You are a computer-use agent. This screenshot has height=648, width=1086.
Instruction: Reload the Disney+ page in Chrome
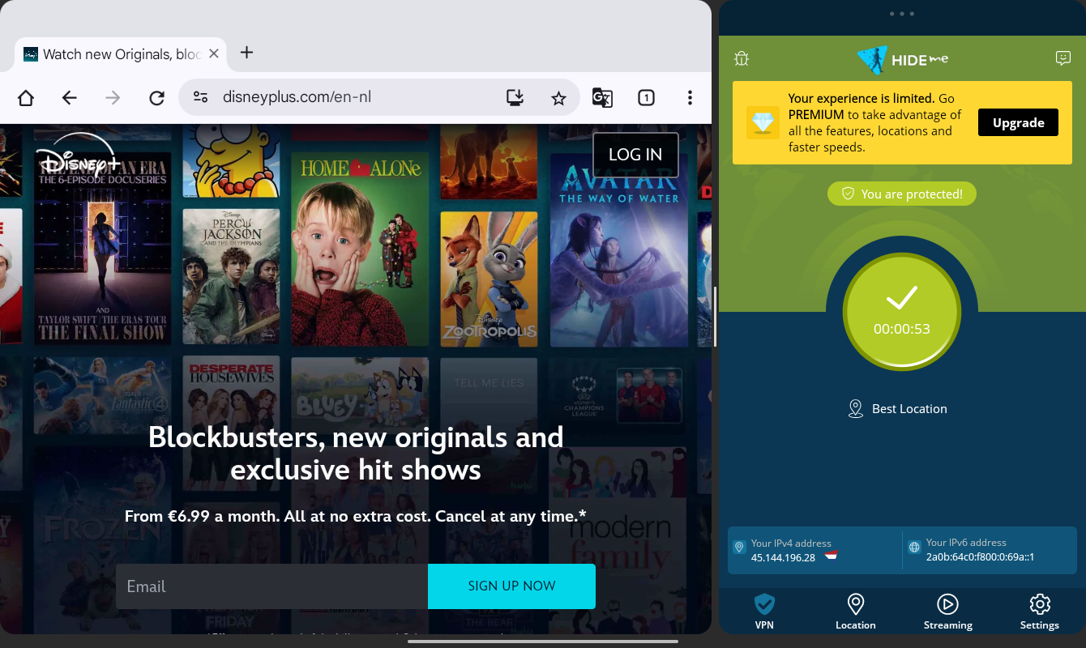157,98
